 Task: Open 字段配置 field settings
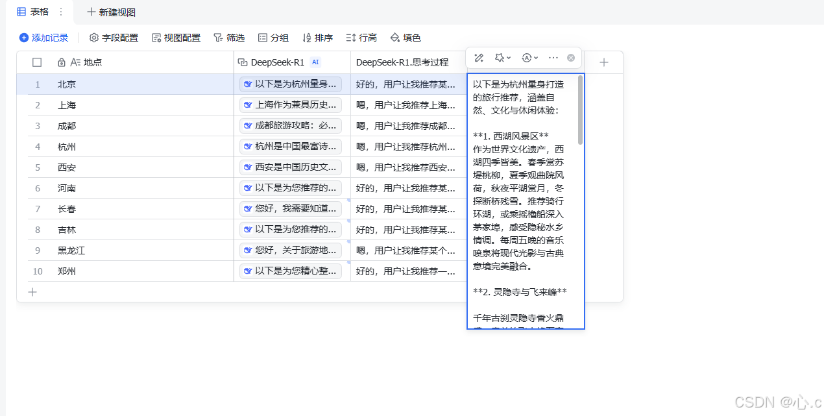114,38
